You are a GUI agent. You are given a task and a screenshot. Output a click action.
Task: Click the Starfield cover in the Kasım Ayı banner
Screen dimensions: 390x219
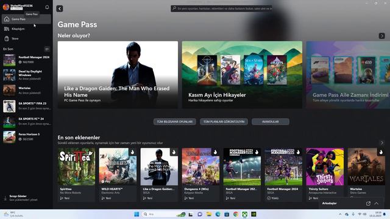207,71
